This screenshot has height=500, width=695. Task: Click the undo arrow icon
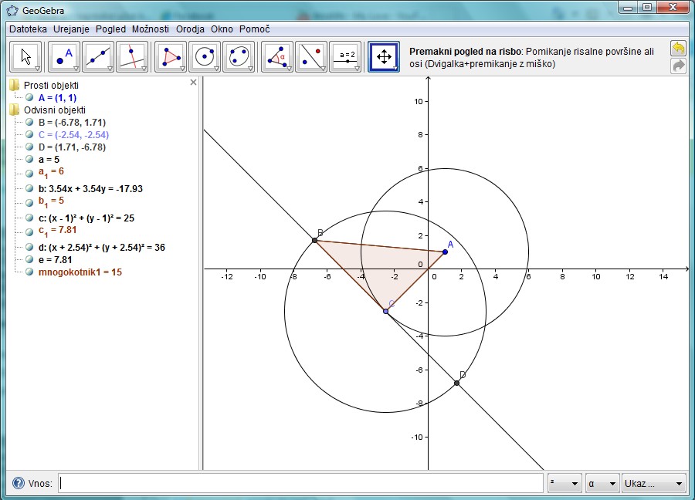tap(678, 48)
